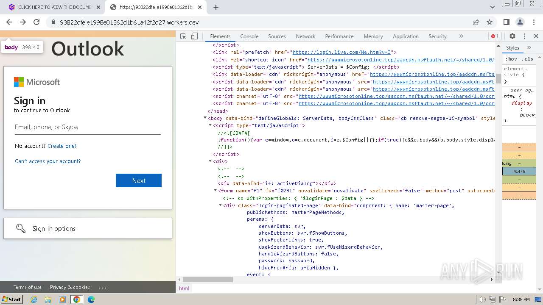
Task: Click Can't access your account link
Action: click(48, 161)
